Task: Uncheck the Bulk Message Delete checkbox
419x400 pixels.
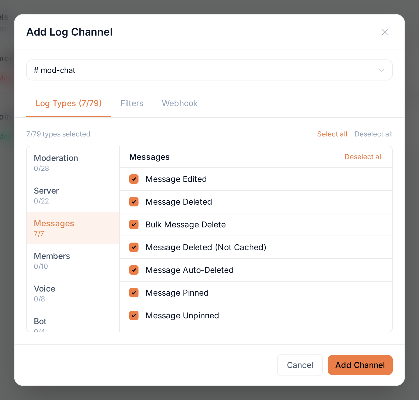Action: click(134, 224)
